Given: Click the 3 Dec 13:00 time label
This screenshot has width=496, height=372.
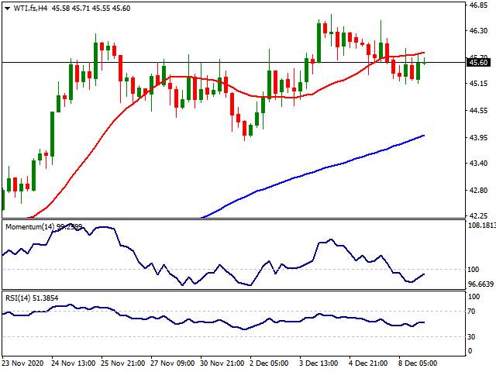Looking at the screenshot, I should [319, 363].
